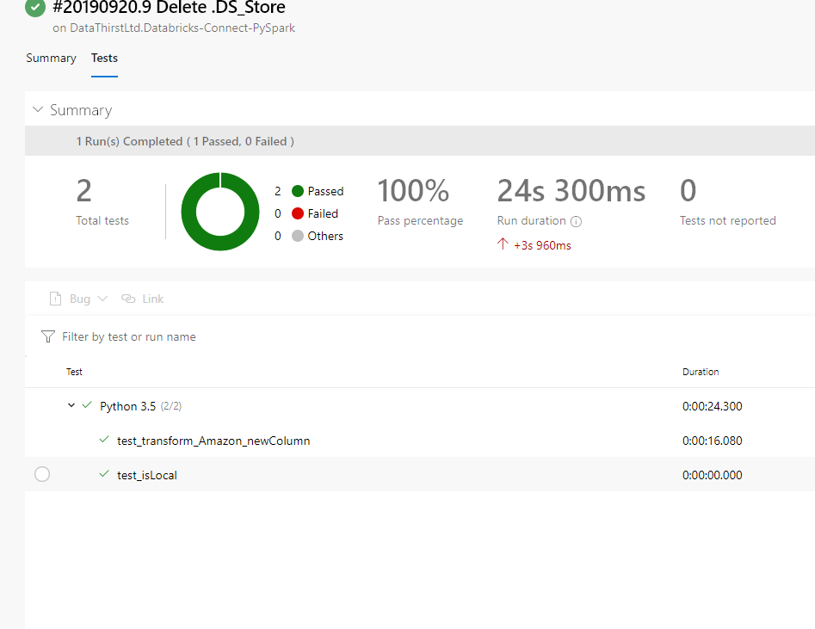Select the Python 3.5 run row
Image resolution: width=815 pixels, height=629 pixels.
pyautogui.click(x=420, y=405)
